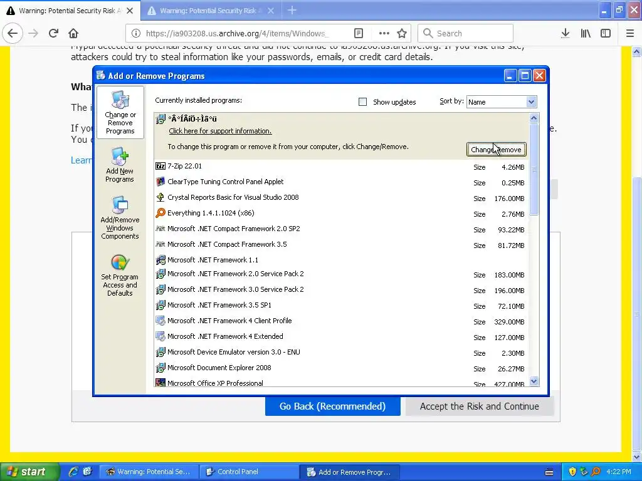Select the 7-Zip 22.01 program icon
The width and height of the screenshot is (642, 481).
coord(160,166)
